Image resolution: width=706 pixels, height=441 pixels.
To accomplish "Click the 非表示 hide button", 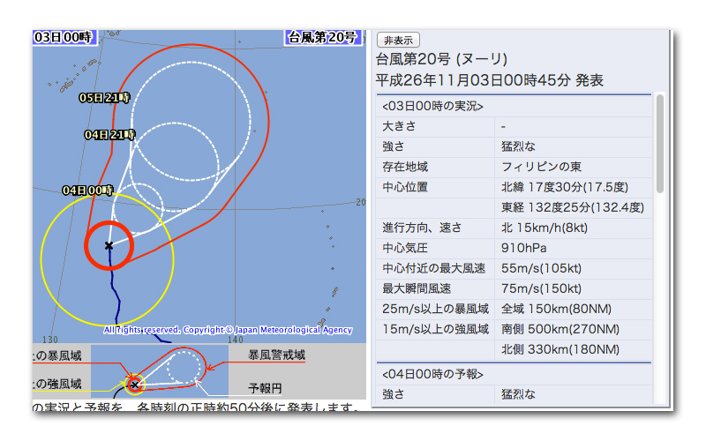I will (398, 40).
